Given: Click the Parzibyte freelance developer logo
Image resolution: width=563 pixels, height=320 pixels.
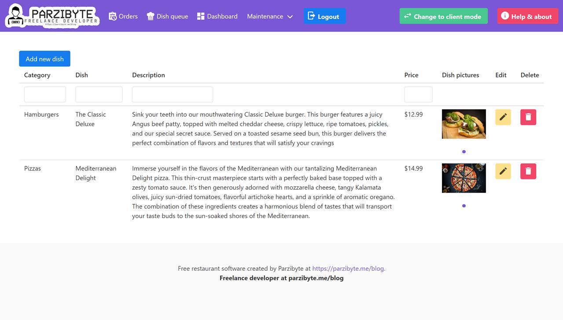Looking at the screenshot, I should (52, 16).
